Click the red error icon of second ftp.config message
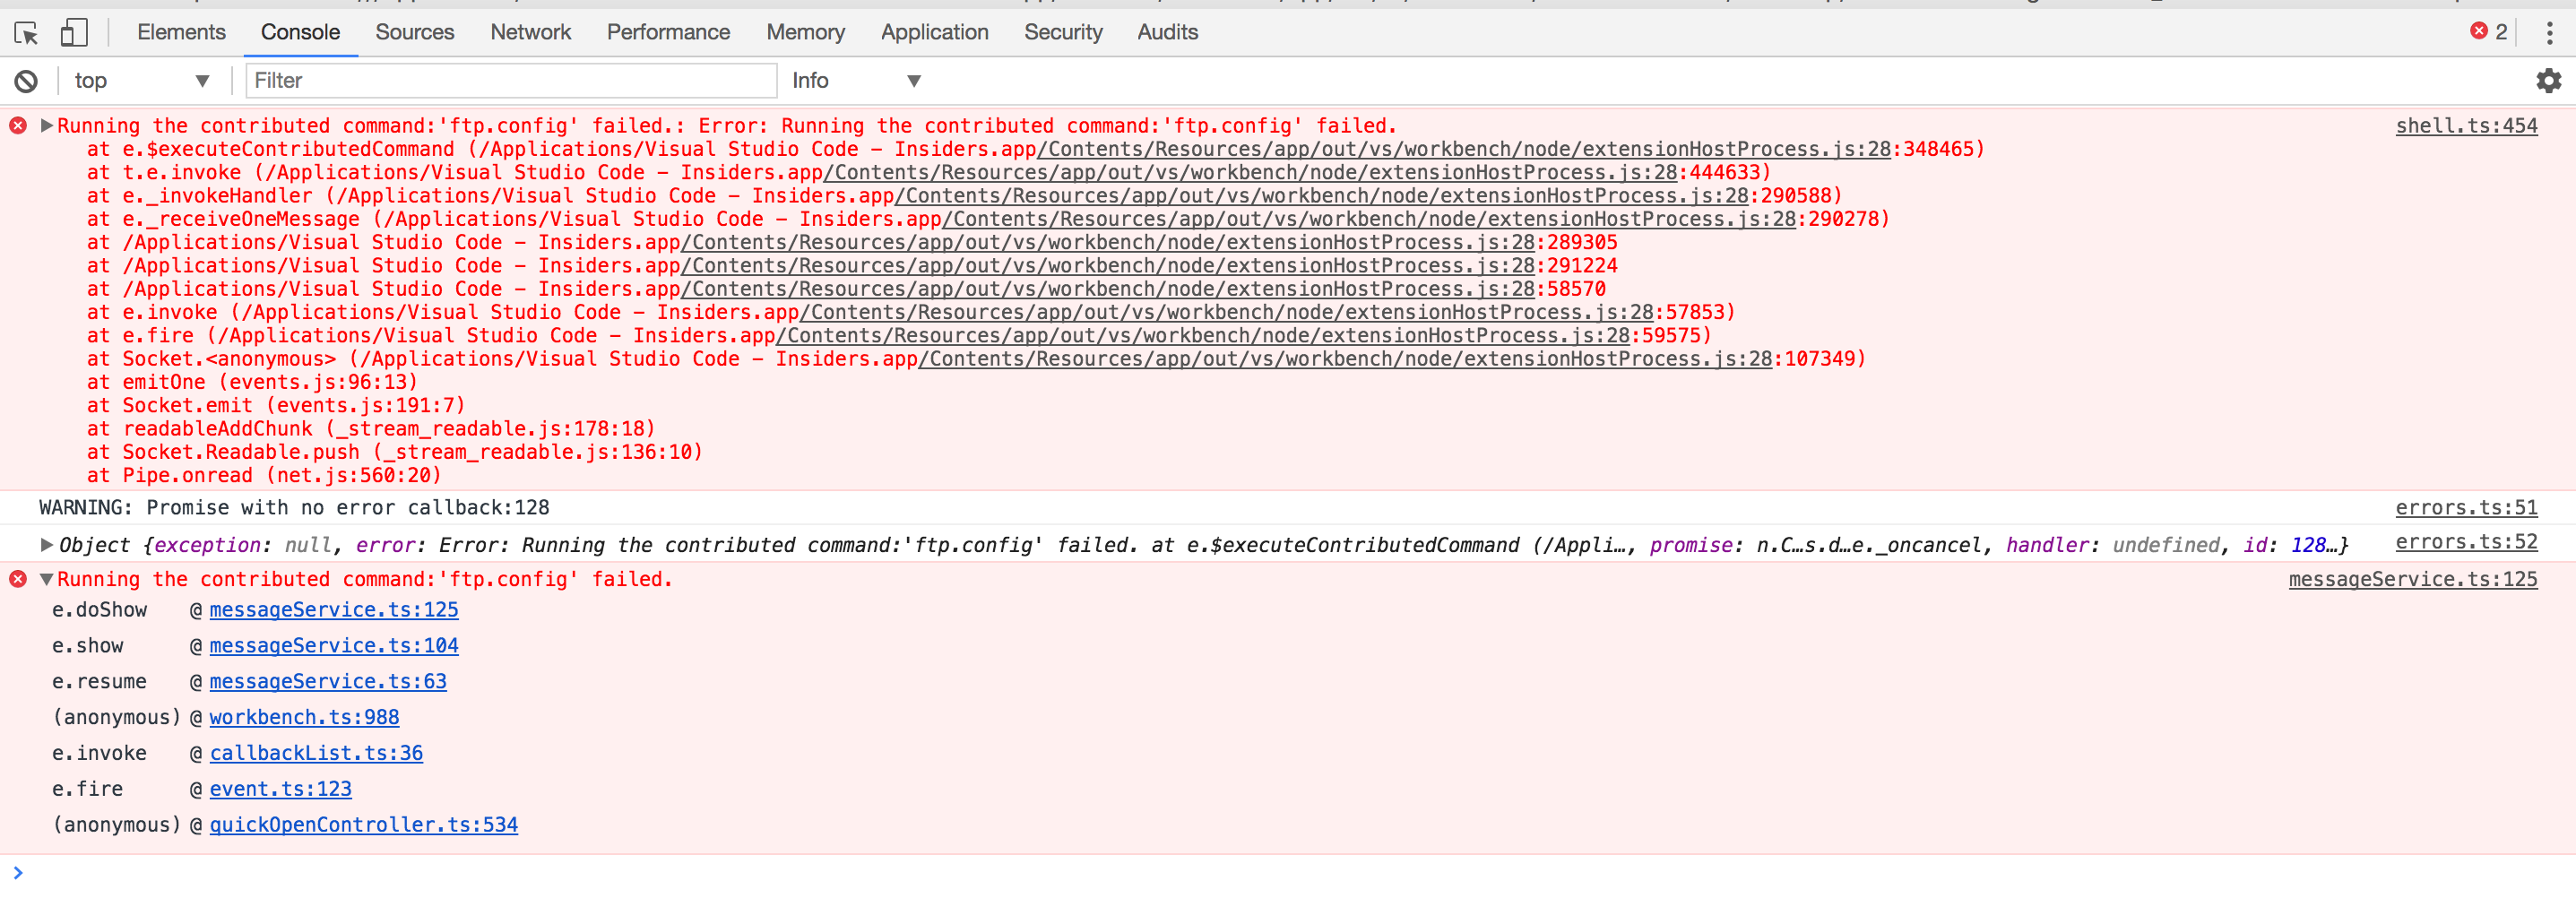The height and width of the screenshot is (898, 2576). (x=18, y=579)
